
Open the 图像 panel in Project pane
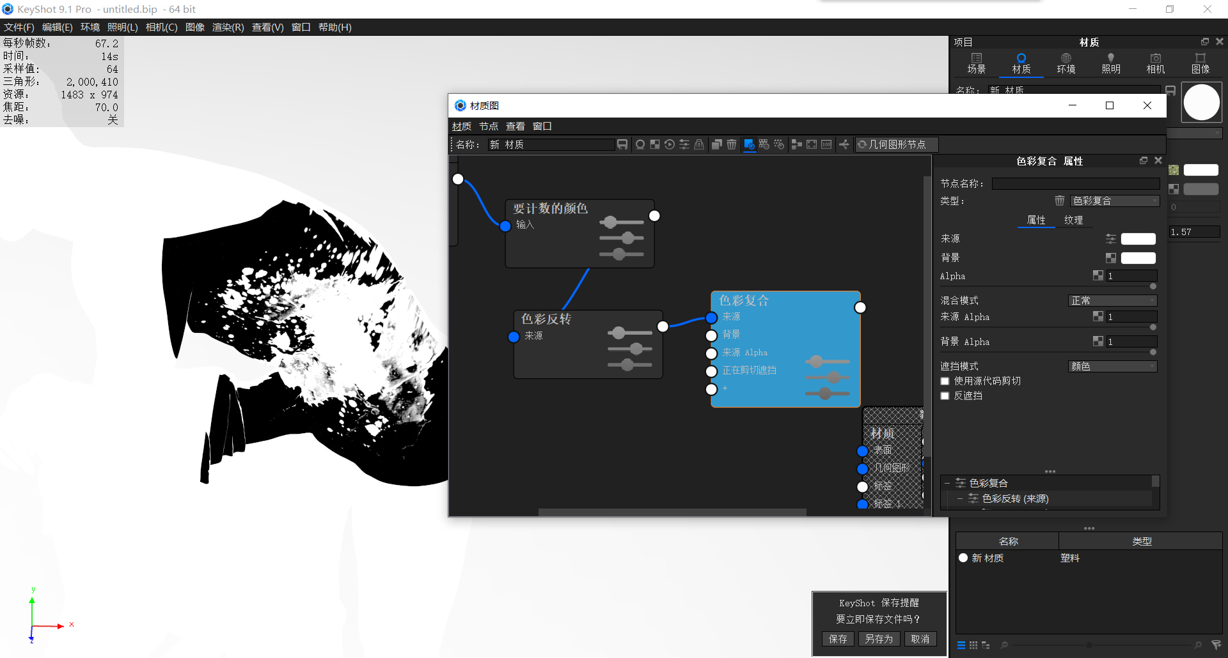tap(1201, 62)
